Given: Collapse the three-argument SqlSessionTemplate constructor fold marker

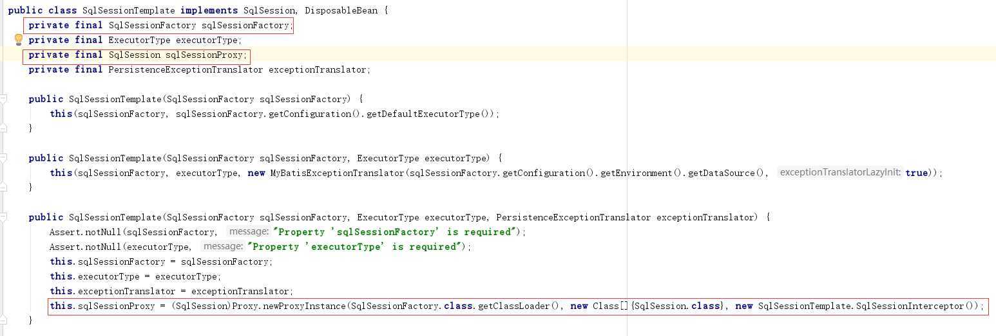Looking at the screenshot, I should pos(3,217).
